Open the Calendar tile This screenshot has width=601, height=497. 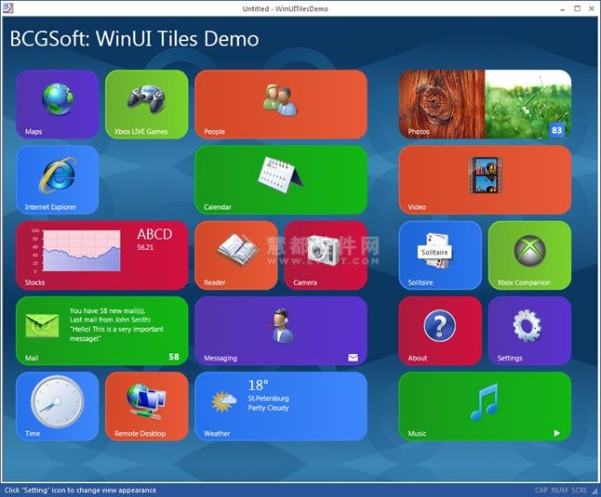281,180
